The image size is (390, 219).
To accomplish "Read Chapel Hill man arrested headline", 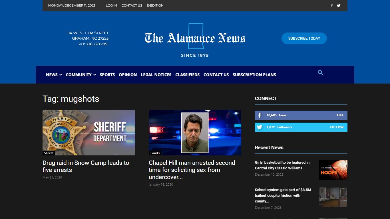I will 192,170.
